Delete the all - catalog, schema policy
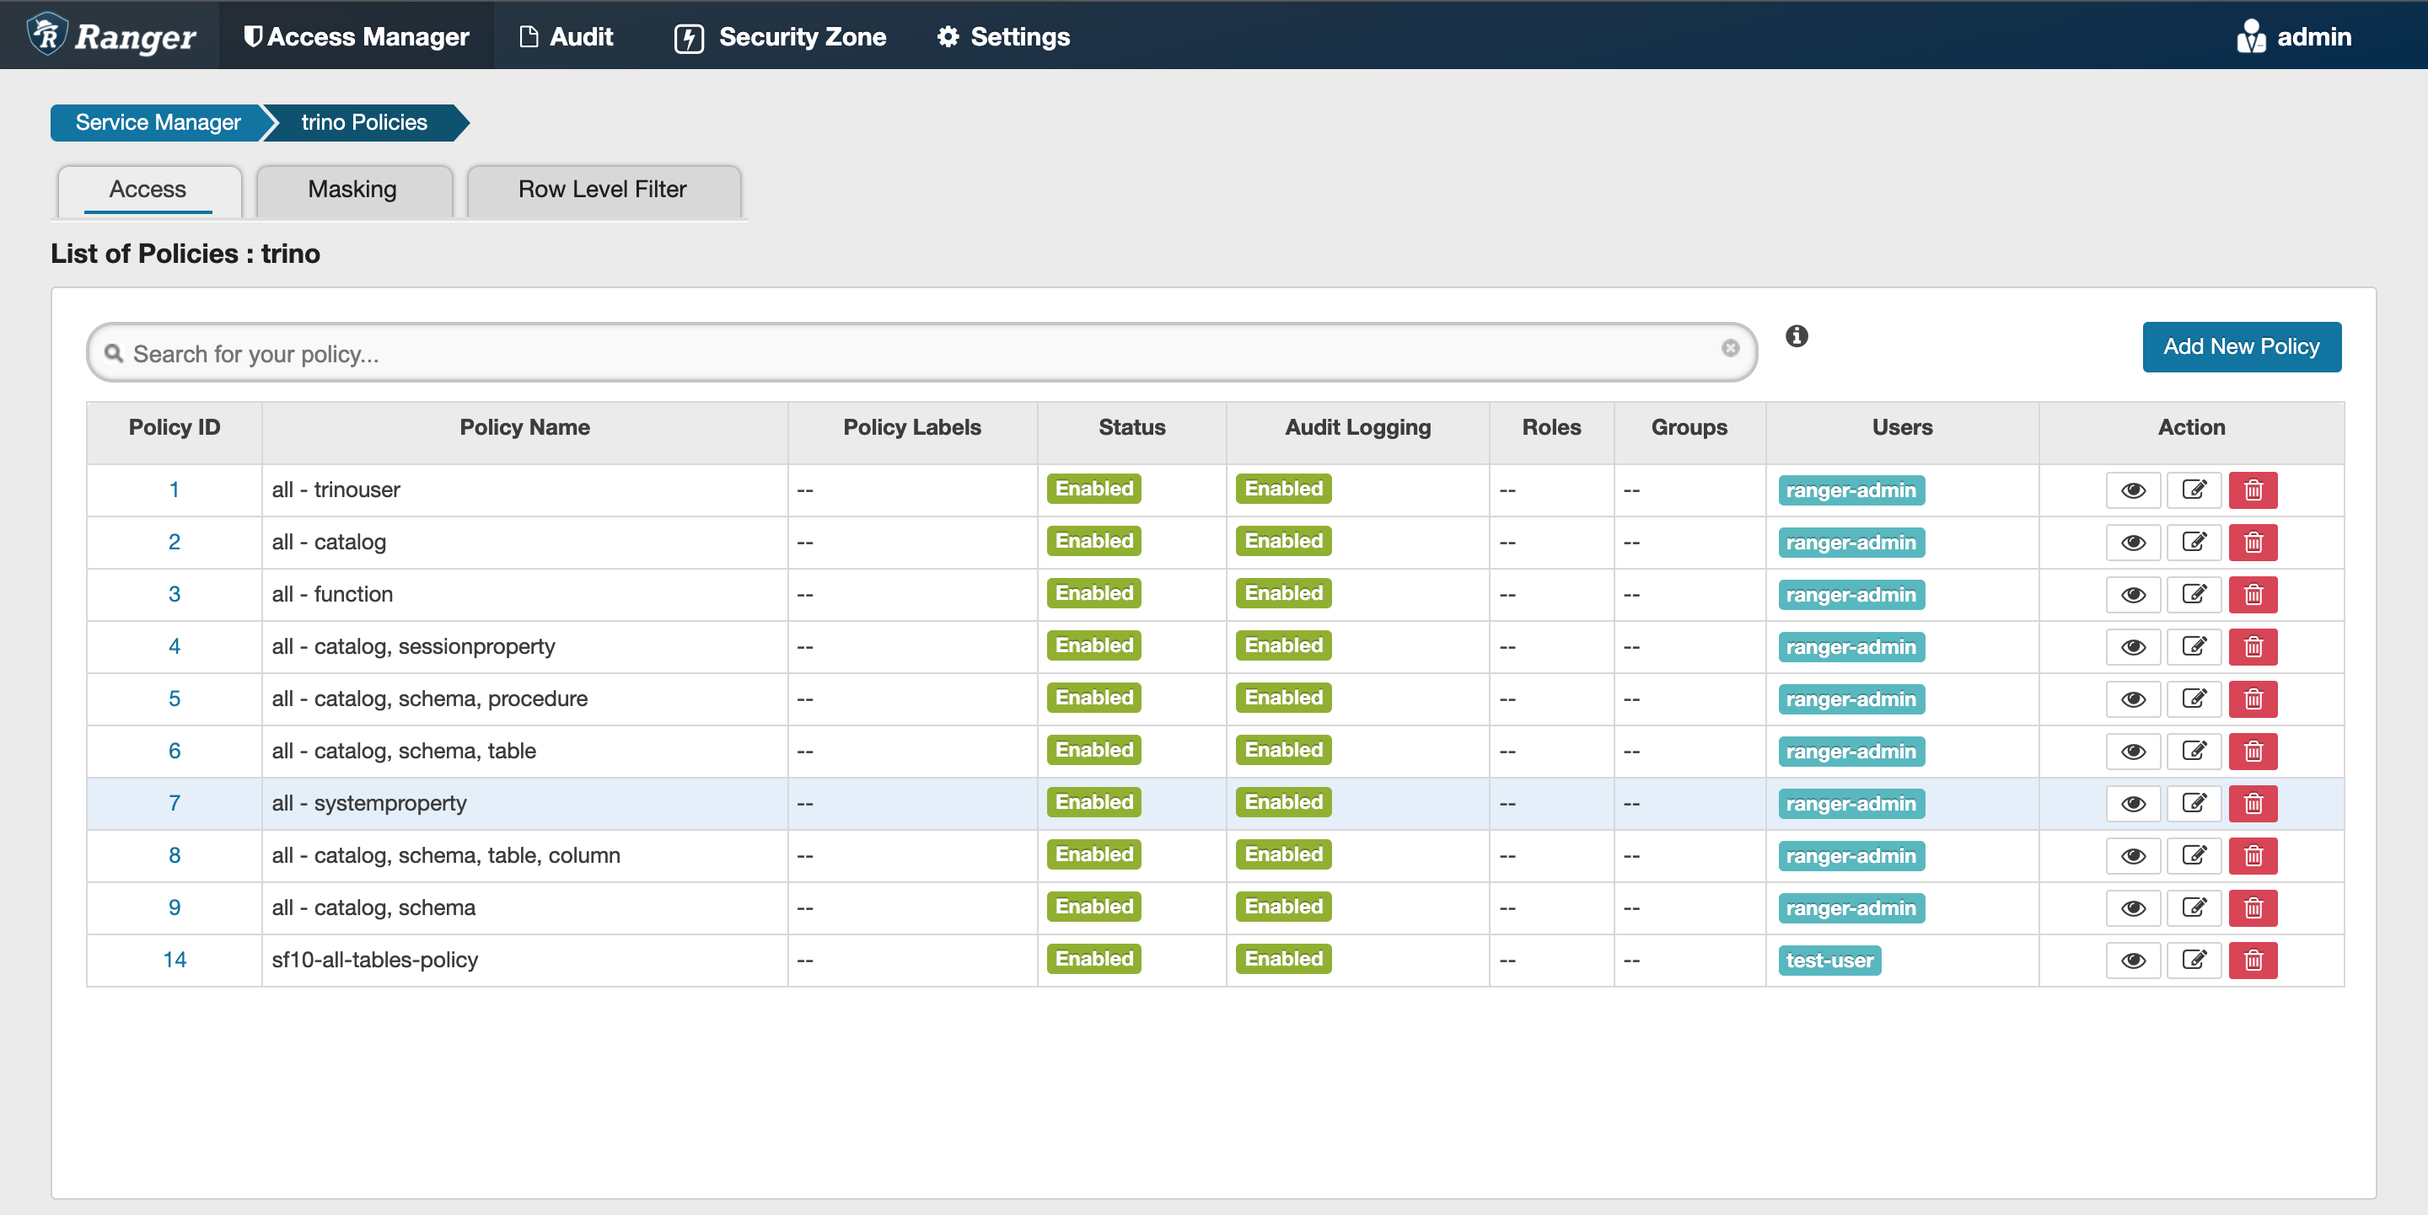 (2253, 909)
